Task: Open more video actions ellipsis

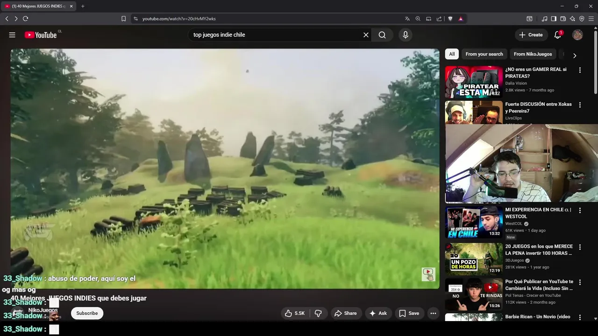Action: (x=433, y=313)
